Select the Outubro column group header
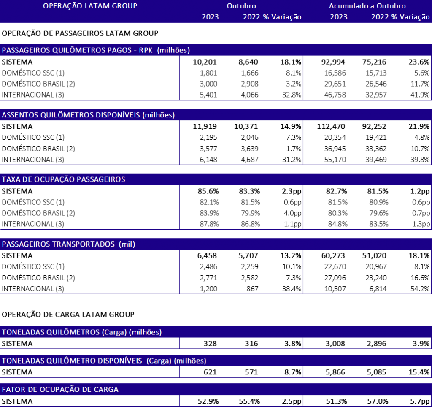The height and width of the screenshot is (407, 432). pos(241,6)
